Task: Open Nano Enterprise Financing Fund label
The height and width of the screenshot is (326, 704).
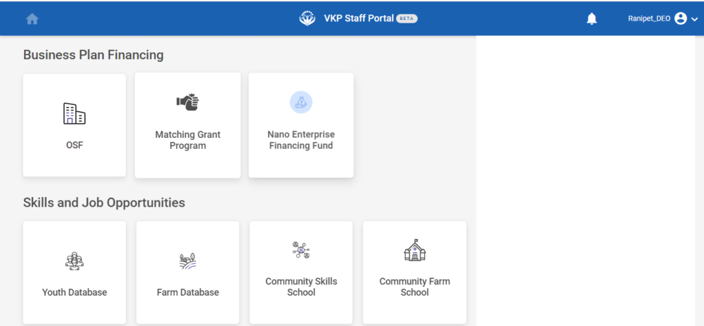Action: (301, 140)
